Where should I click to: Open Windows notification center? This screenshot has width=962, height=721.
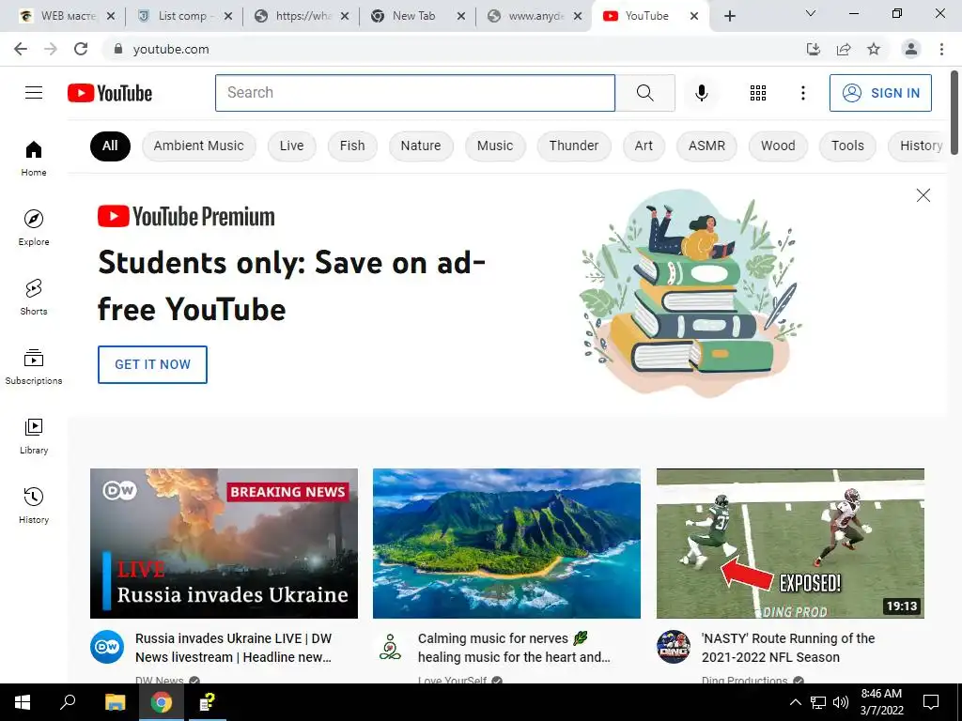[x=931, y=702]
